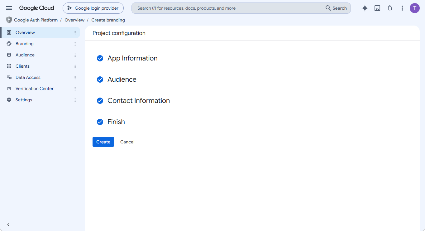Open Gemini AI assistant sparkle icon
Viewport: 425px width, 231px height.
pyautogui.click(x=365, y=8)
